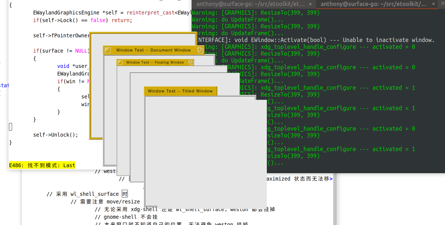Close the active second terminal tab
445x225 pixels.
(x=433, y=4)
